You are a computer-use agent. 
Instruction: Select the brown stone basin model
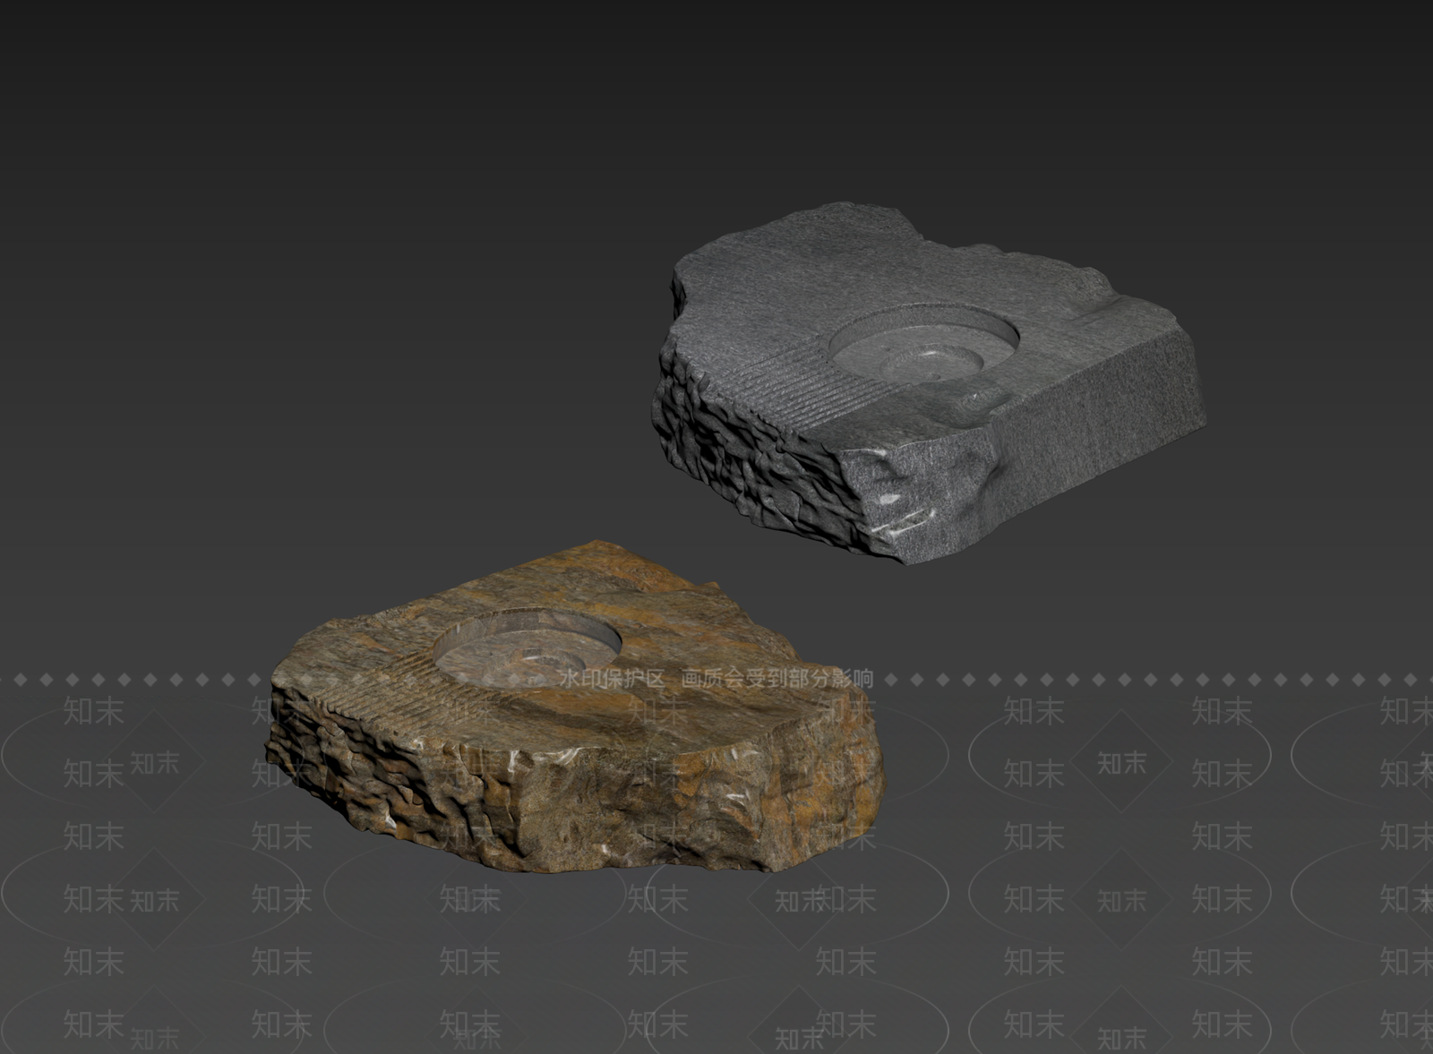(x=573, y=707)
